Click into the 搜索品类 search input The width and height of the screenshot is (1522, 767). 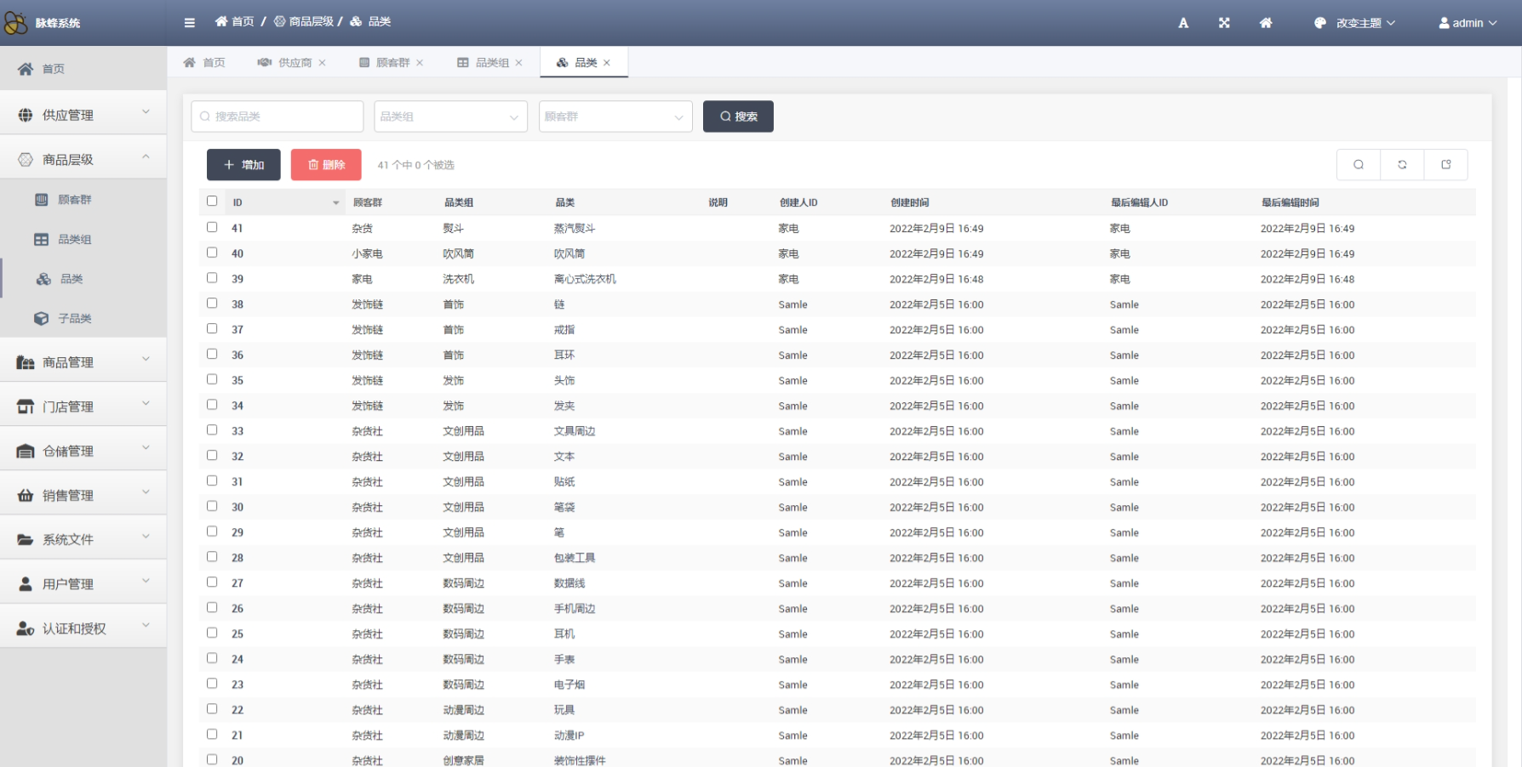click(x=278, y=116)
